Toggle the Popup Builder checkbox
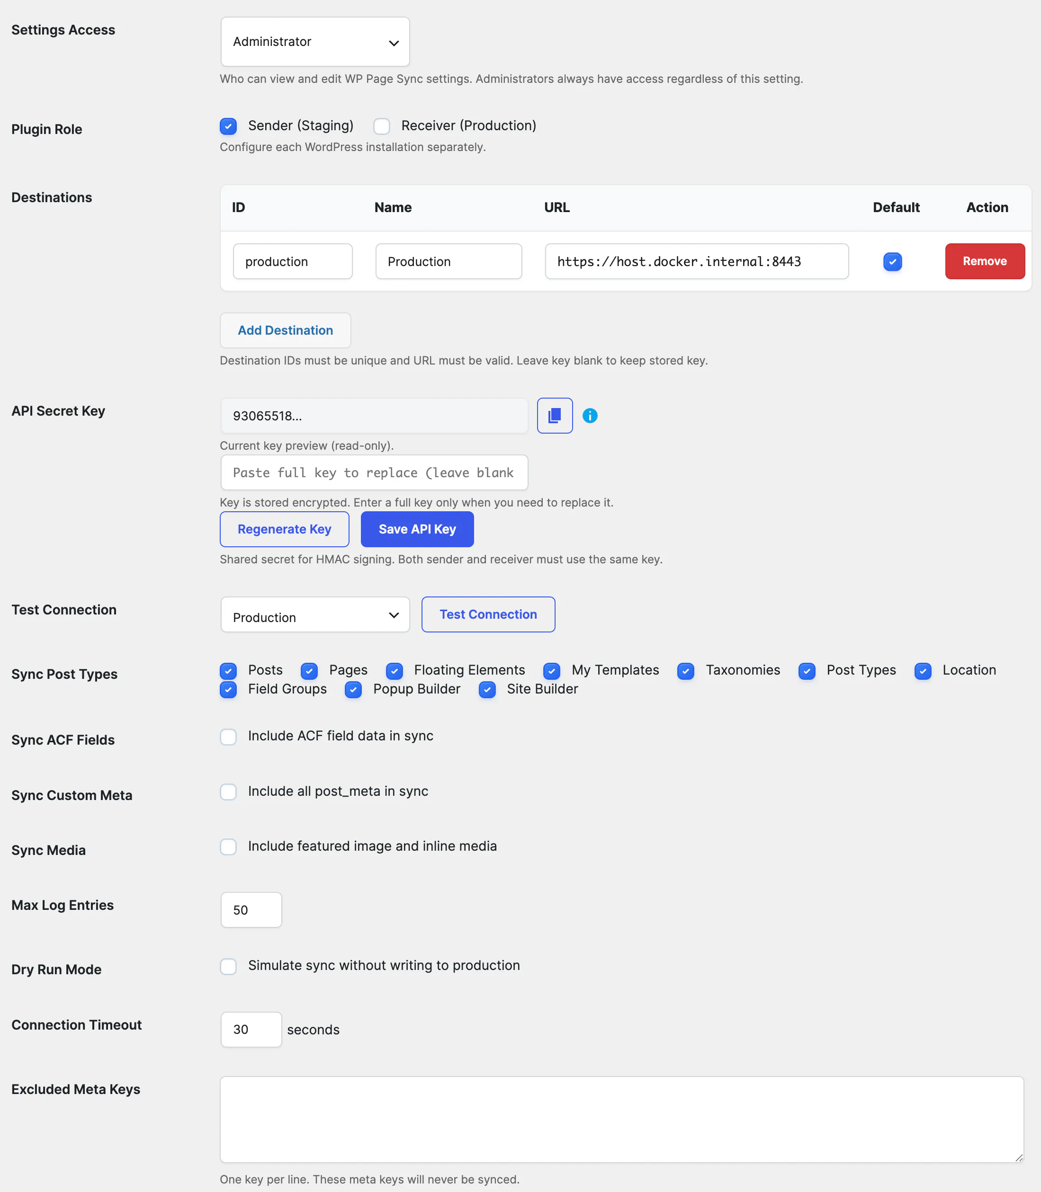 click(x=353, y=690)
